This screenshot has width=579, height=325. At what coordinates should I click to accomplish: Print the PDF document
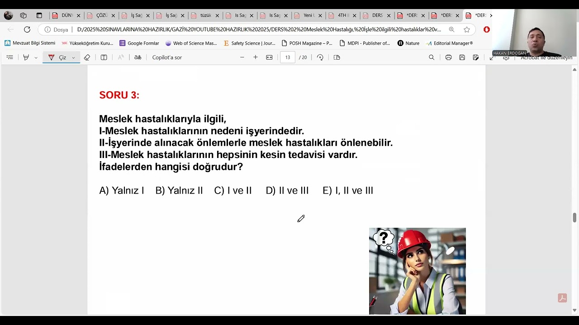pyautogui.click(x=448, y=57)
